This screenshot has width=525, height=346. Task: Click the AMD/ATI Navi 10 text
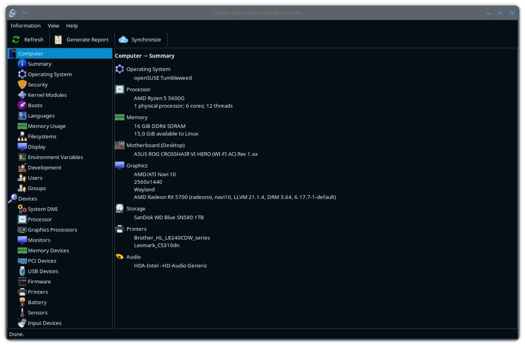click(155, 174)
